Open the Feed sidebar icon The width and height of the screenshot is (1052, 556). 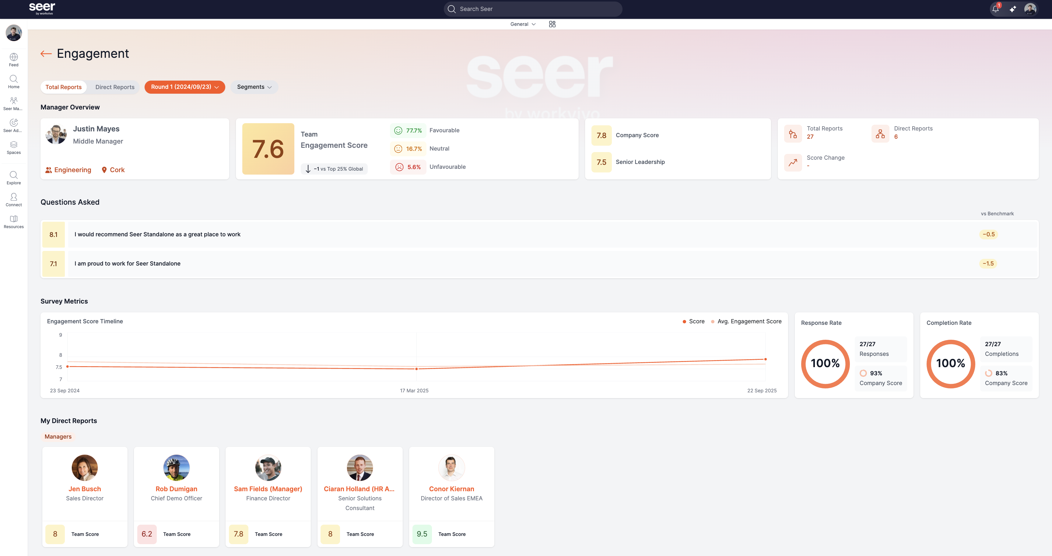13,60
